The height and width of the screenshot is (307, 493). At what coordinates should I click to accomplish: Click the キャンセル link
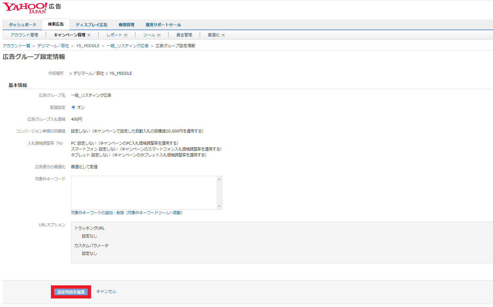pyautogui.click(x=106, y=292)
